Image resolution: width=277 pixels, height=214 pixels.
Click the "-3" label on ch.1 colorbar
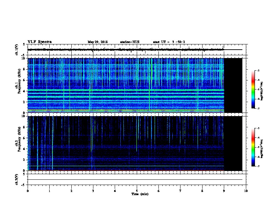(258, 71)
